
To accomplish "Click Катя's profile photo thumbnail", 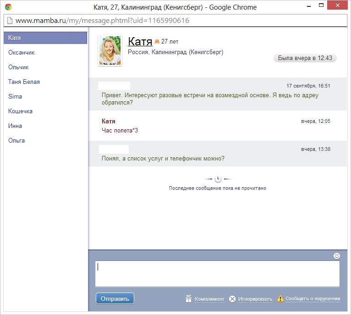I will [110, 50].
